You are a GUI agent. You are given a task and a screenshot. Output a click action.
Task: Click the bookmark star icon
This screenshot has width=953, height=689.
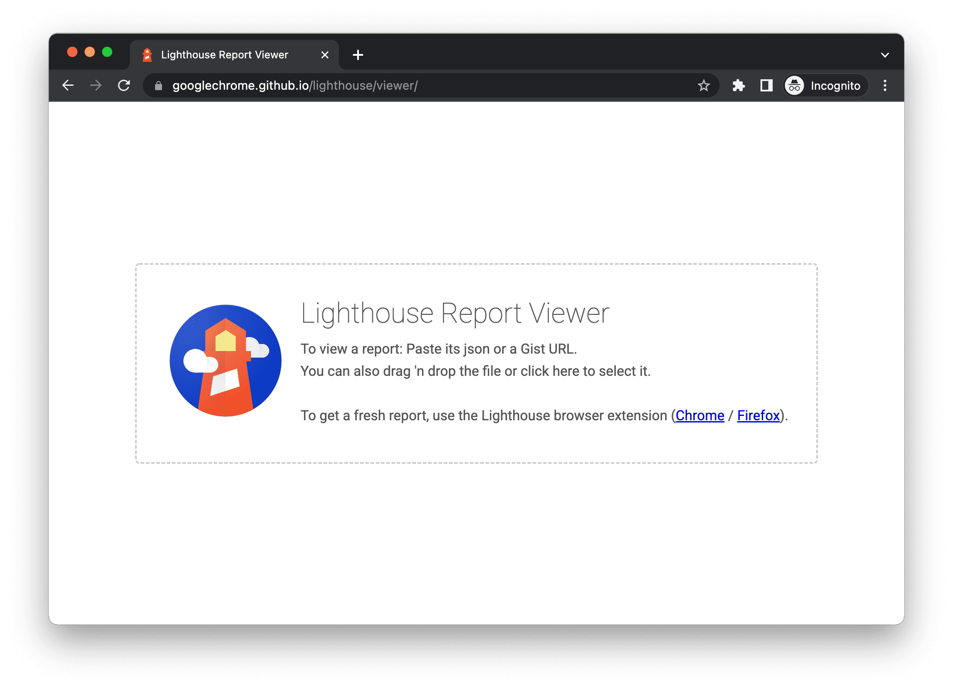click(x=704, y=85)
